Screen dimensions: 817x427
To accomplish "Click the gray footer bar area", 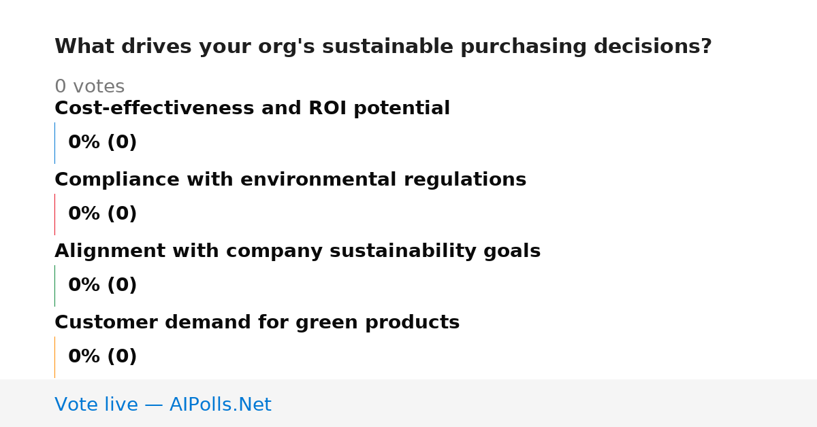I will 408,403.
